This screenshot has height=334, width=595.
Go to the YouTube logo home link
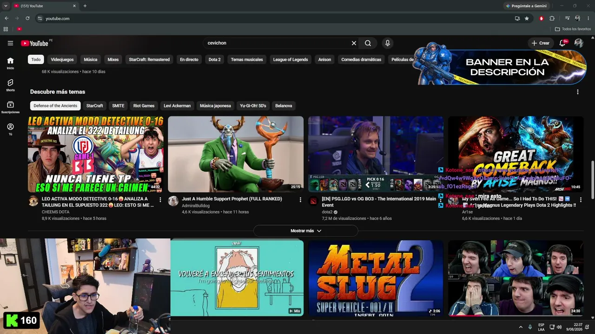tap(34, 43)
